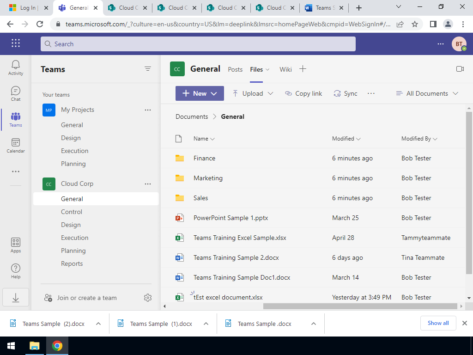Open File Explorer from taskbar
The height and width of the screenshot is (355, 473).
coord(34,346)
